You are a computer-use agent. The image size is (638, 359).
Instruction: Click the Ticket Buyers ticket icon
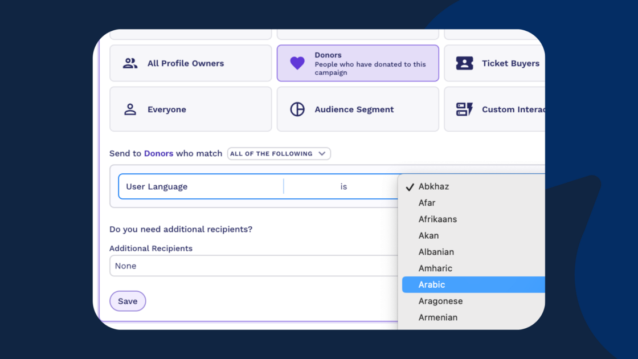point(464,63)
